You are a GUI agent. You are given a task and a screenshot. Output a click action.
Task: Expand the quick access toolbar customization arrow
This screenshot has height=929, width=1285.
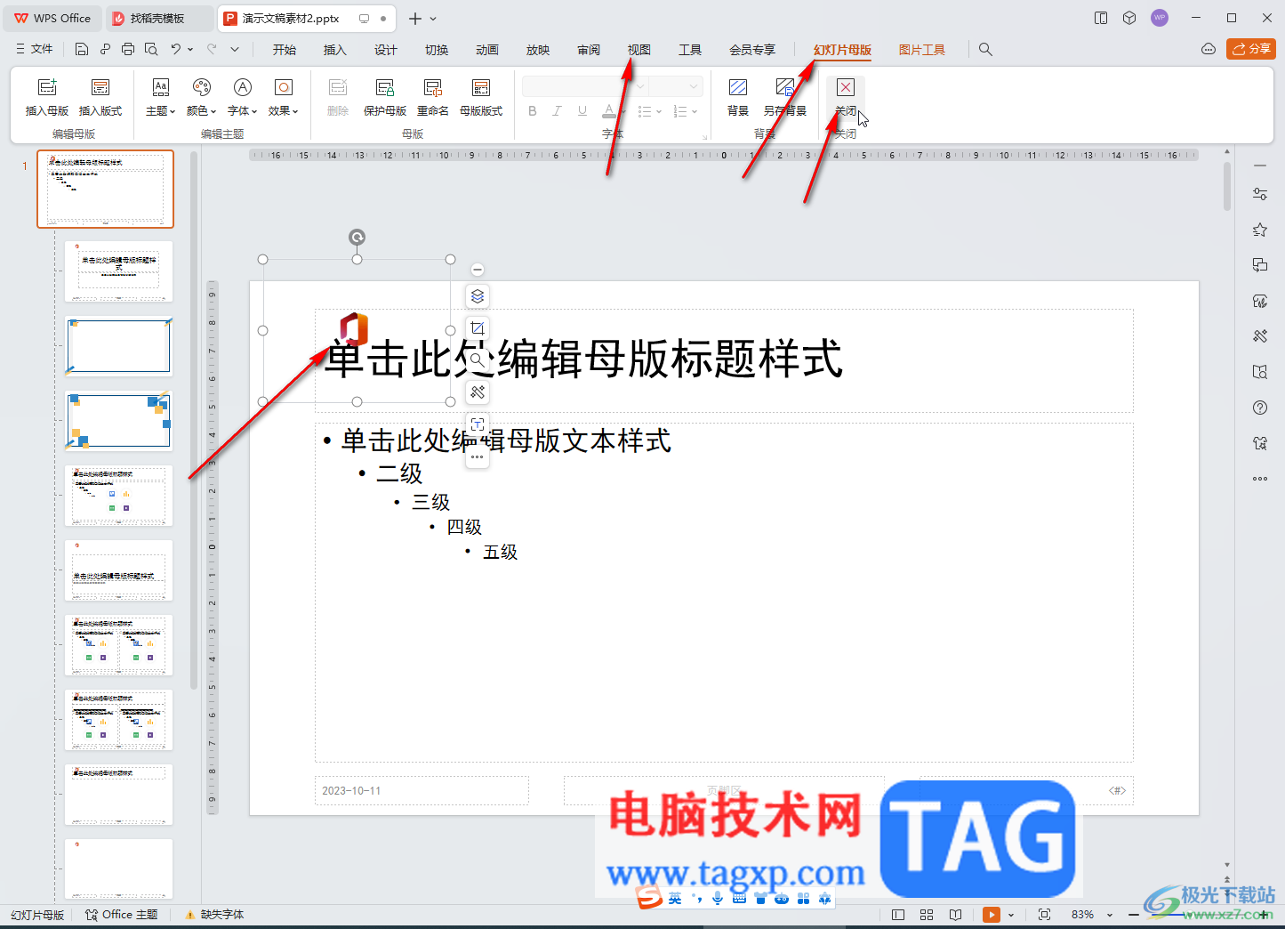pyautogui.click(x=235, y=50)
